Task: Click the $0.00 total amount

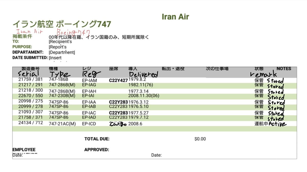Action: pos(200,139)
